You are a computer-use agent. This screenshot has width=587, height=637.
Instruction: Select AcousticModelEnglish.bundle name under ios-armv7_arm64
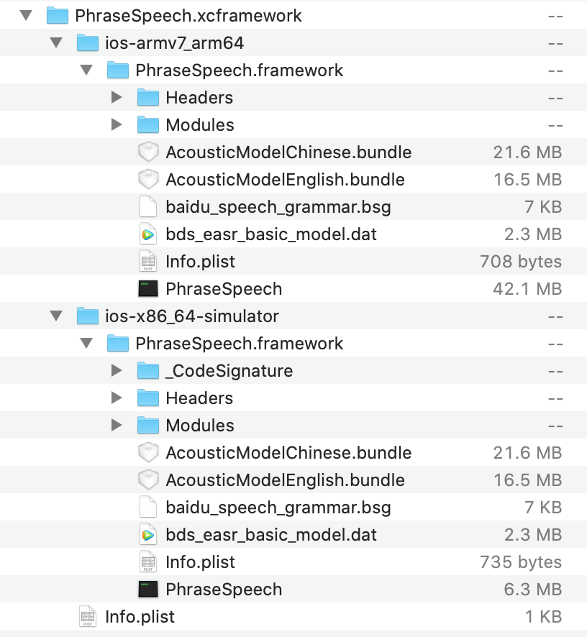[x=285, y=180]
